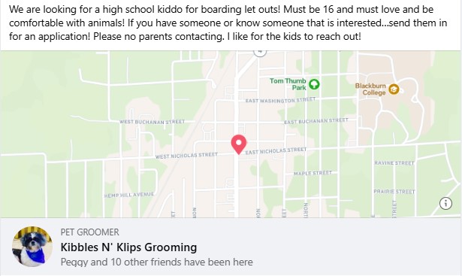Select the East Nicholas Street label
Viewport: 462px width, 276px height.
[276, 151]
